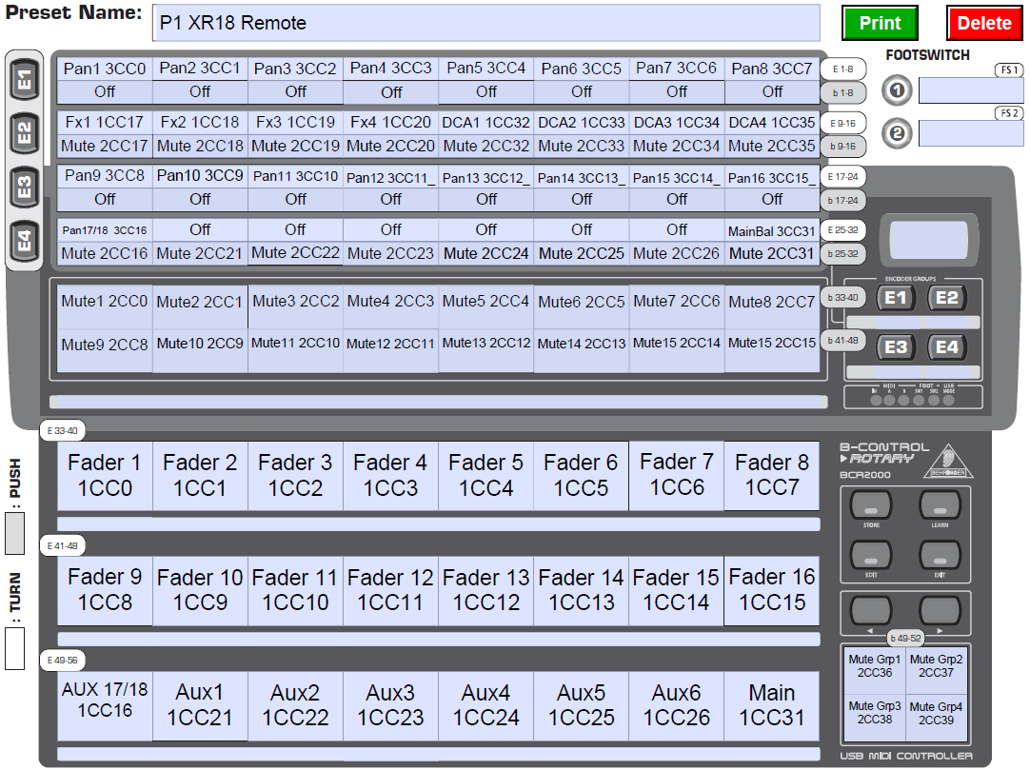Toggle the white TURN legend box
Image resolution: width=1030 pixels, height=770 pixels.
14,647
